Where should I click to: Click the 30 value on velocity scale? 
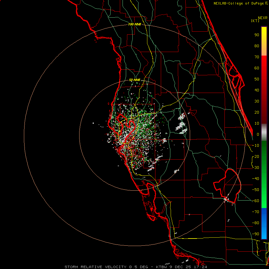pyautogui.click(x=257, y=101)
